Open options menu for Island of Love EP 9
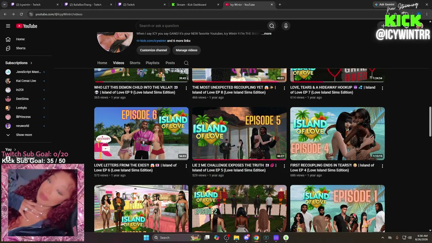The height and width of the screenshot is (243, 432). (186, 88)
